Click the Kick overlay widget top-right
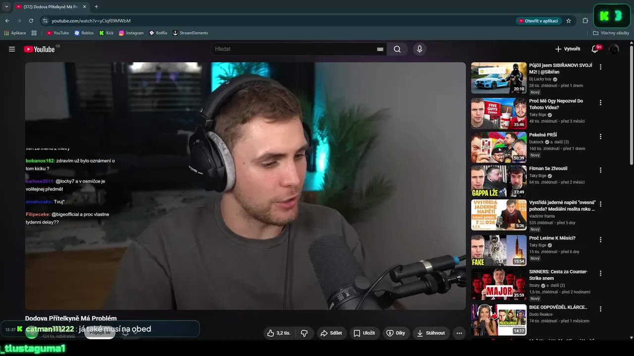634x356 pixels. pyautogui.click(x=611, y=16)
